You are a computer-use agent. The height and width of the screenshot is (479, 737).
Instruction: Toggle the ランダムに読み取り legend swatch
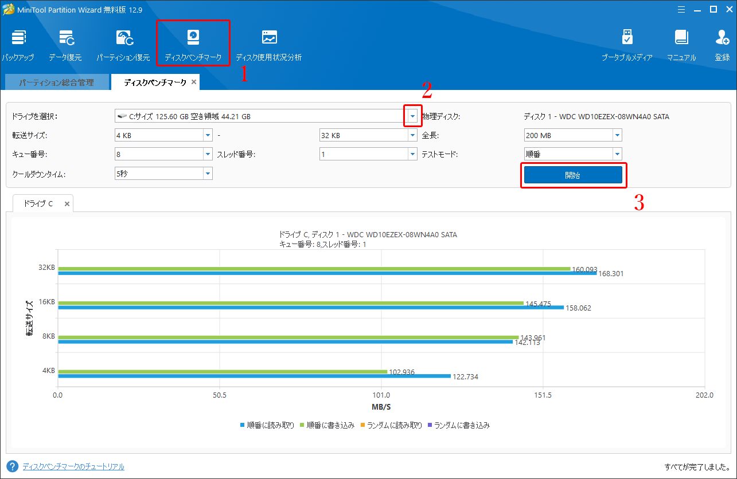click(363, 426)
